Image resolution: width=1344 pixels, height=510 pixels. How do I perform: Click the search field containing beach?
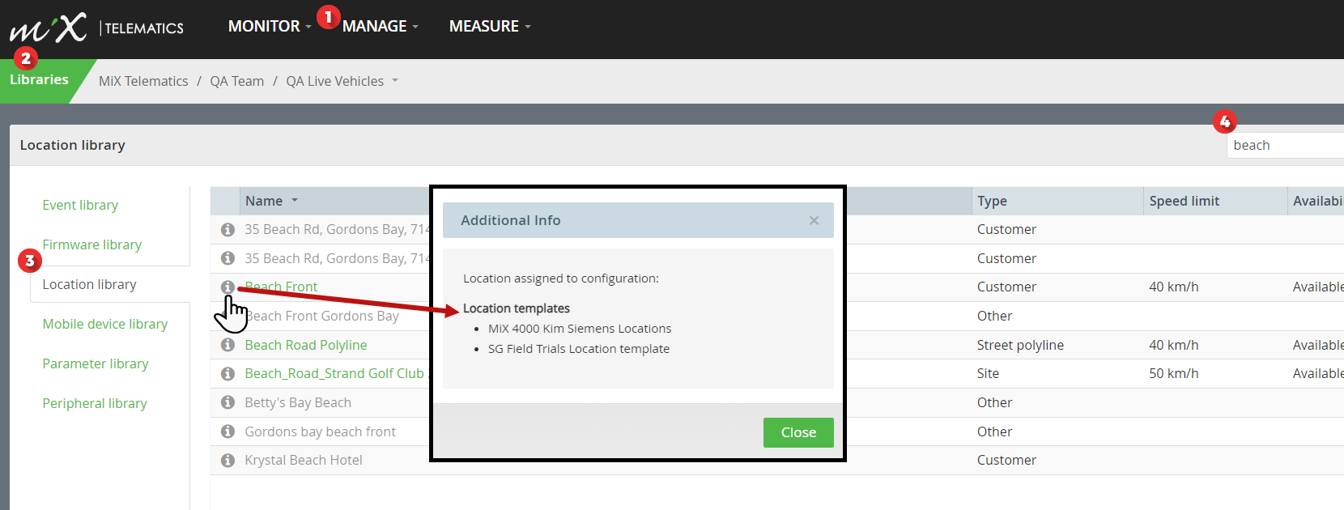click(x=1285, y=146)
